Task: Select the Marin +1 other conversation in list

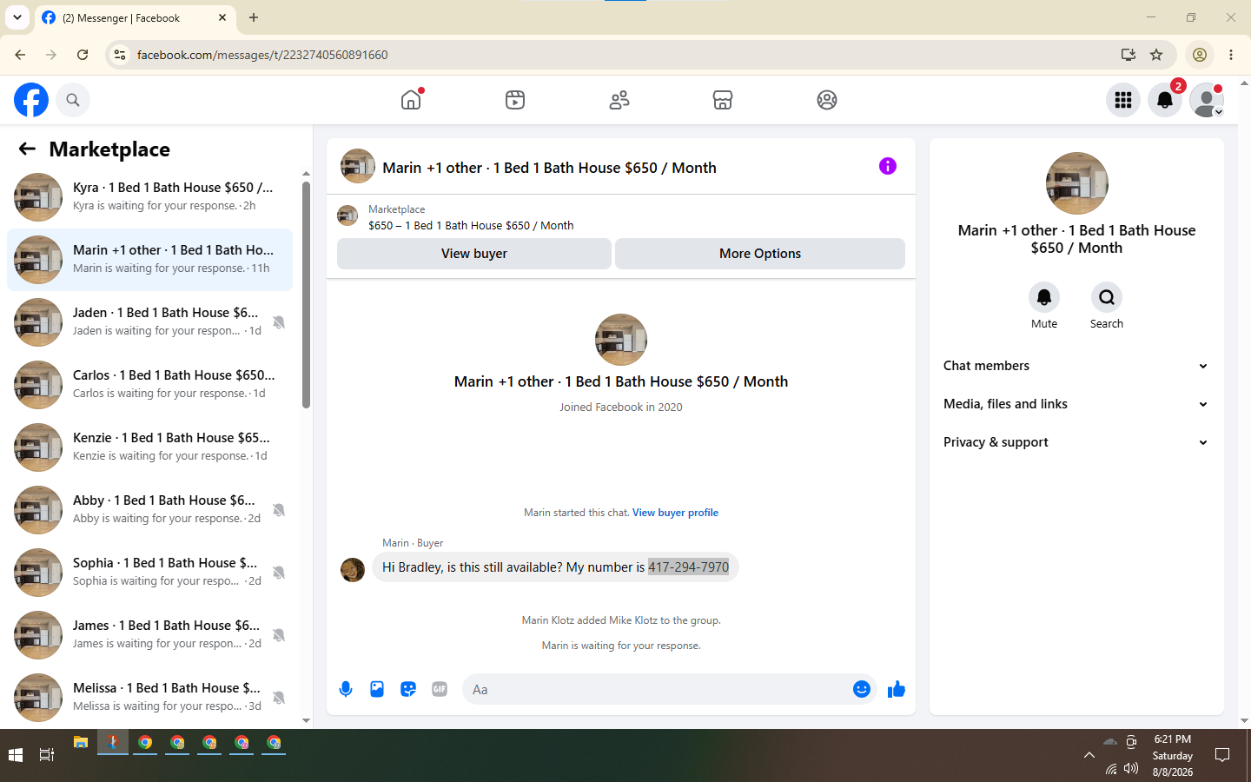Action: pyautogui.click(x=149, y=260)
